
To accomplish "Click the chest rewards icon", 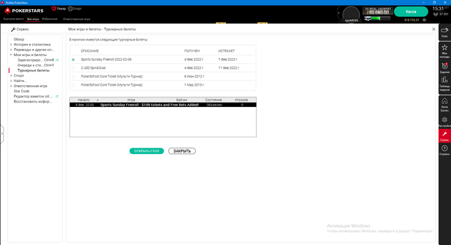I will pyautogui.click(x=368, y=19).
